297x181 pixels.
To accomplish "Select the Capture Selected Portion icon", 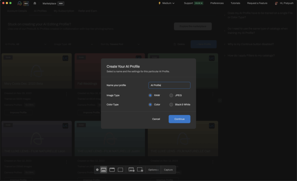I will coord(120,170).
